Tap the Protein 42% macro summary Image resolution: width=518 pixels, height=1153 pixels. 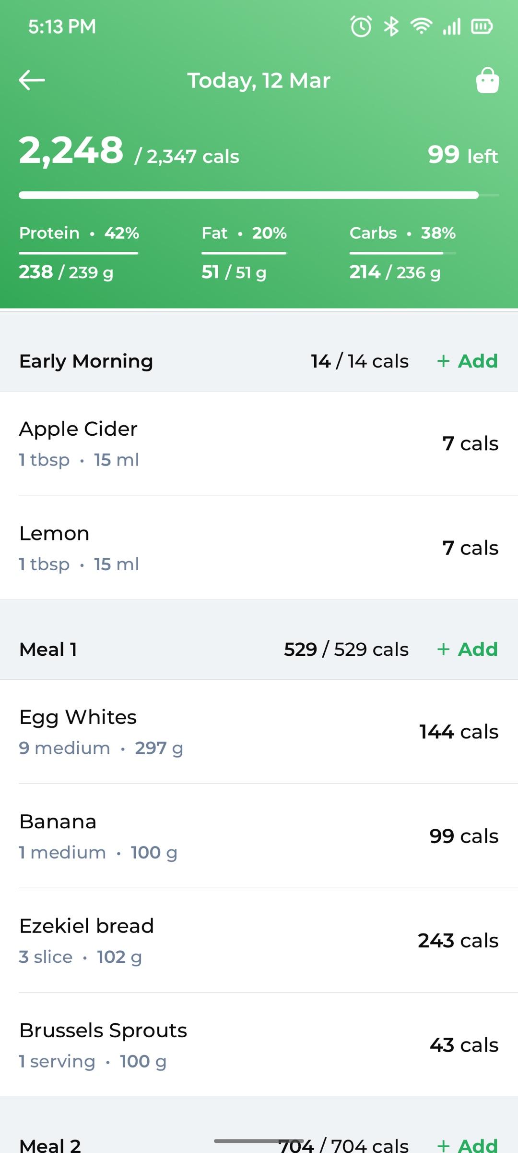click(79, 253)
